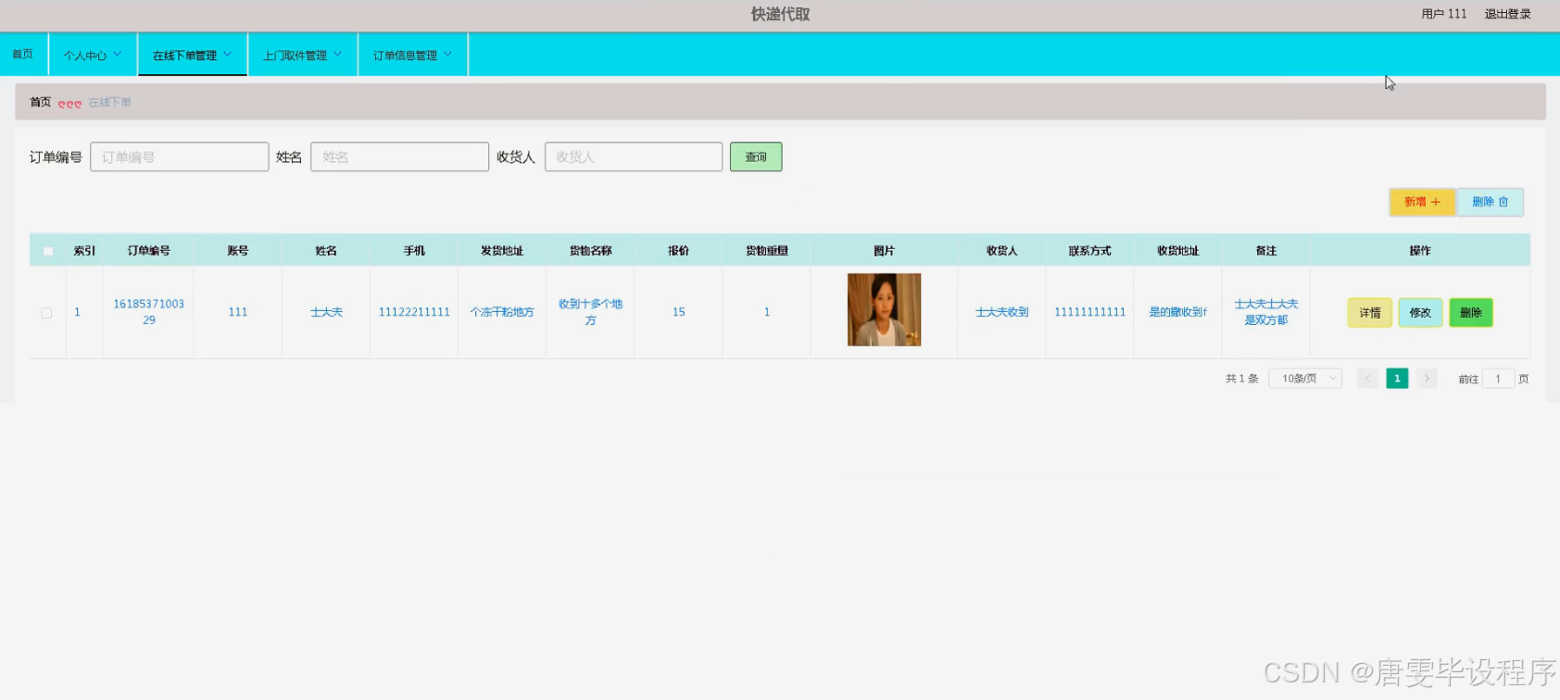Click the 图片 column header

click(884, 251)
